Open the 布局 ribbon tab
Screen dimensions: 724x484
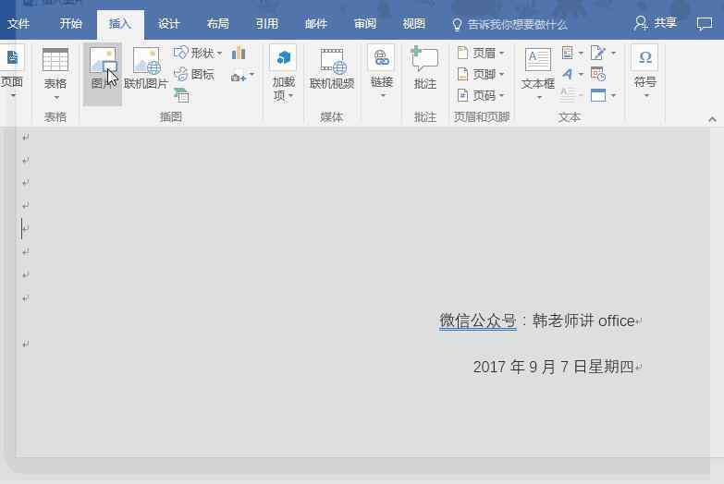pyautogui.click(x=218, y=23)
